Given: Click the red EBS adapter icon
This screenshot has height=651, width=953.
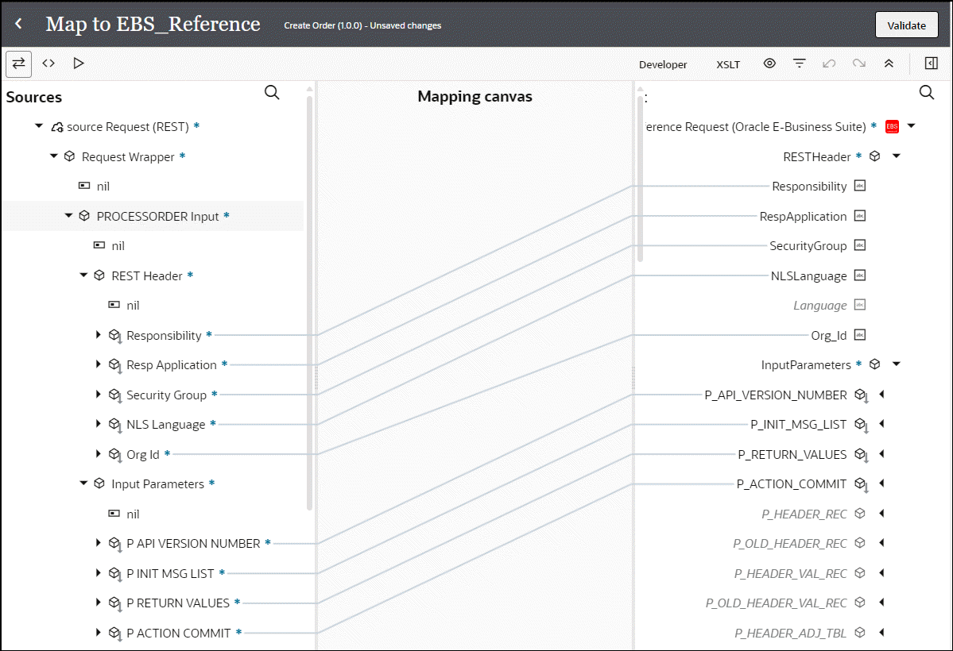Looking at the screenshot, I should pos(893,126).
